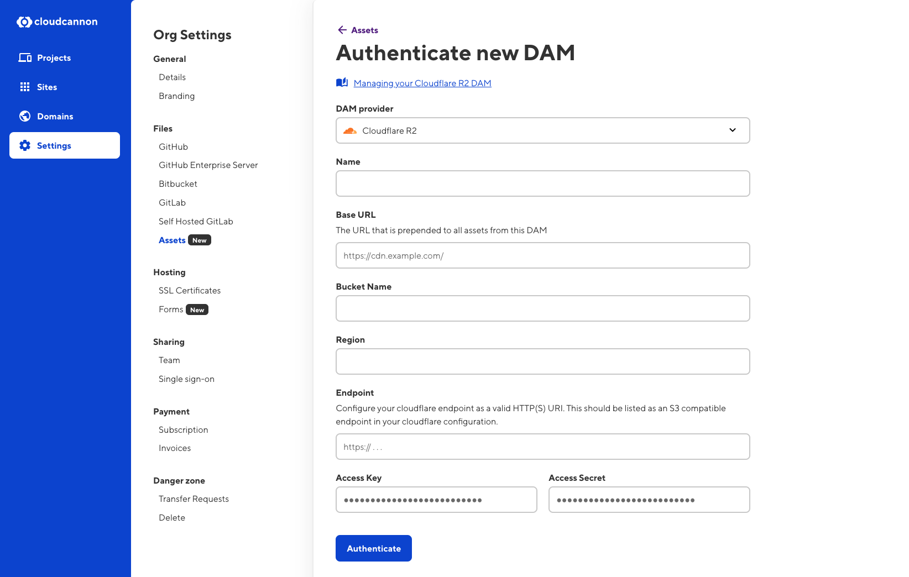Click the Authenticate button
The image size is (909, 577).
pos(374,548)
